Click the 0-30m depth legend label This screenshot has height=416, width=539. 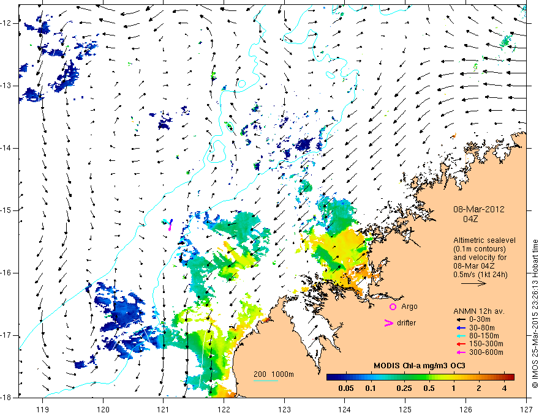(480, 319)
